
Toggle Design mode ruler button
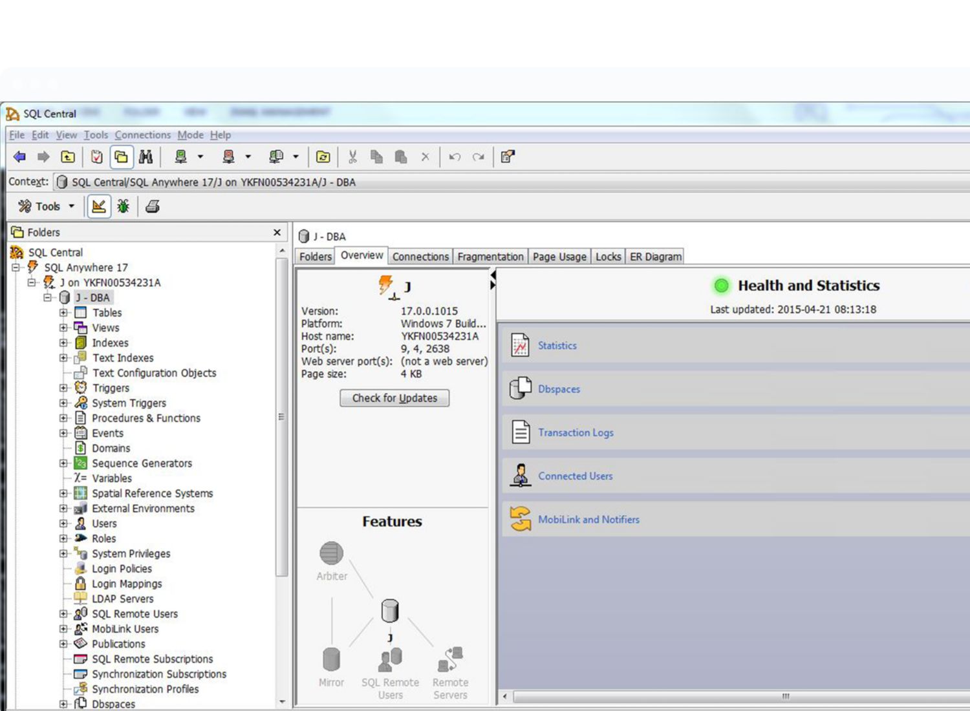pos(99,207)
